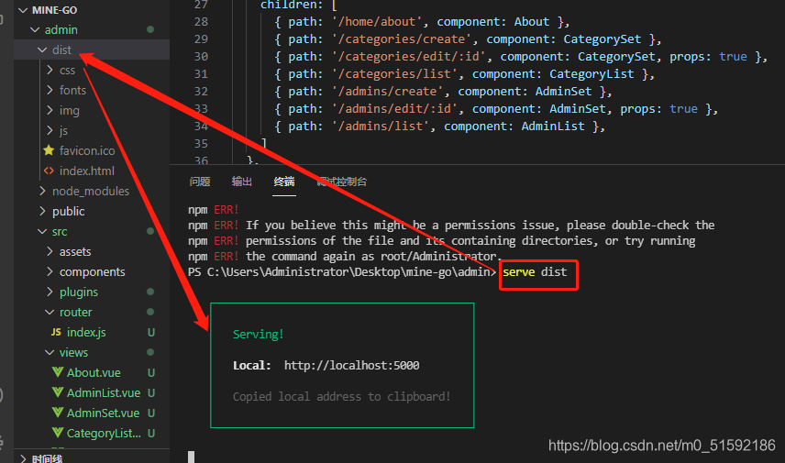Expand the css folder chevron
The height and width of the screenshot is (463, 785).
pos(50,70)
